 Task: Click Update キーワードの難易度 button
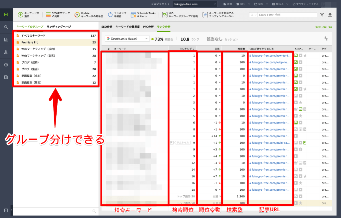click(x=89, y=15)
